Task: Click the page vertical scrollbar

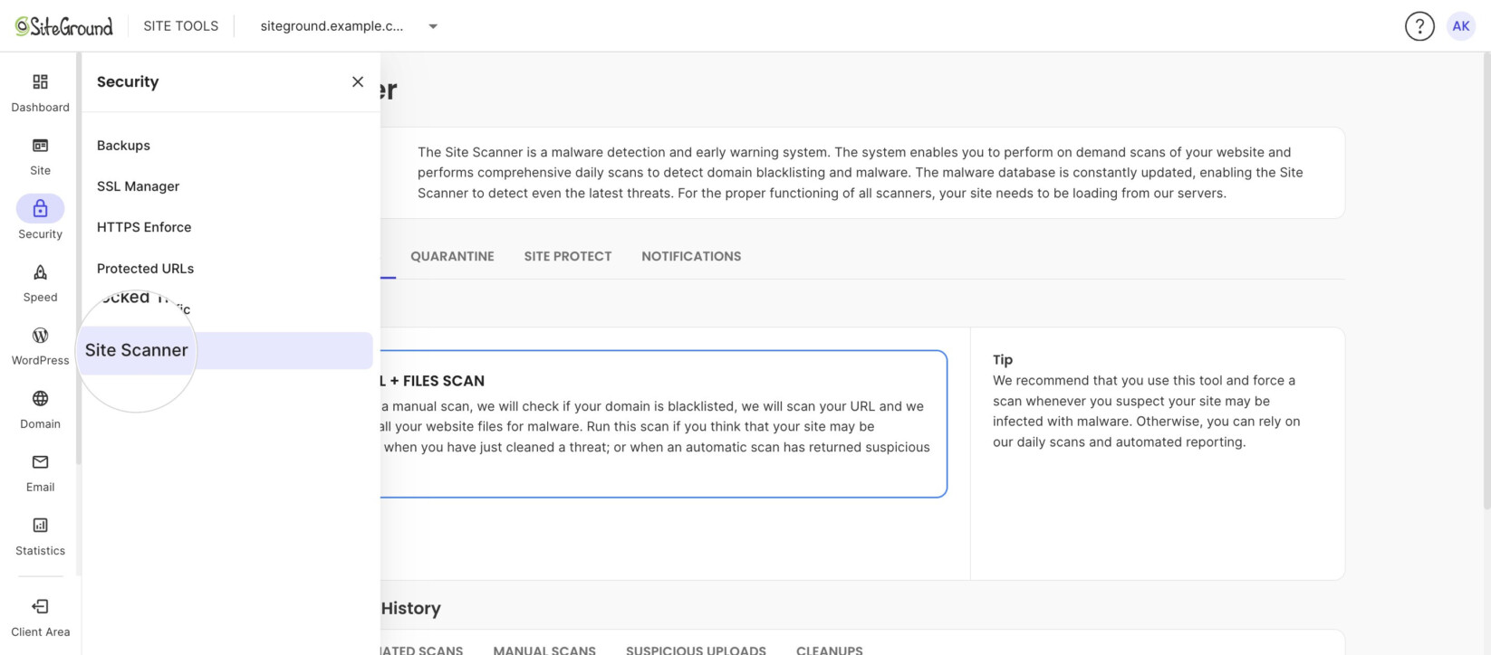Action: (x=1486, y=280)
